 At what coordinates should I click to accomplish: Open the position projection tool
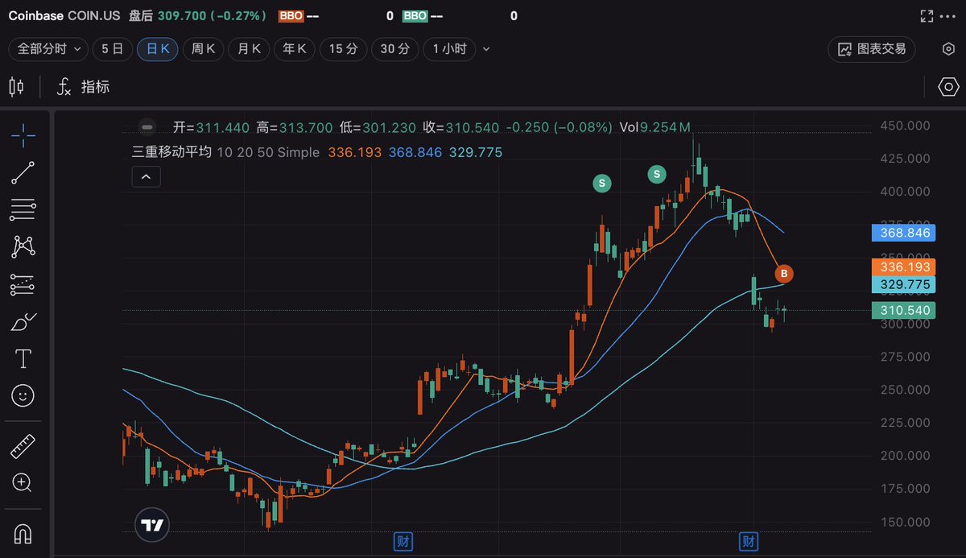tap(23, 284)
